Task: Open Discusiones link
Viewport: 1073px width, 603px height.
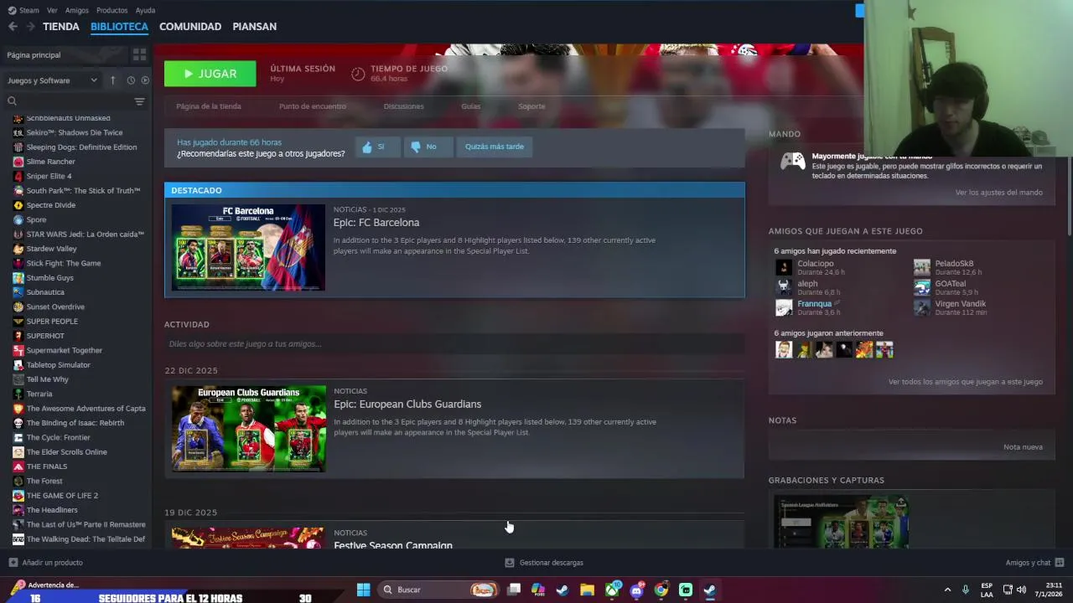Action: [403, 106]
